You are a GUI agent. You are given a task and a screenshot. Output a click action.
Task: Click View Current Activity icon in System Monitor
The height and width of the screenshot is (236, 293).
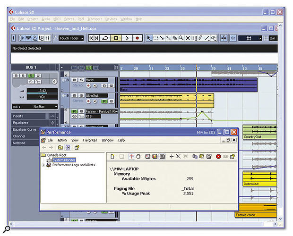click(x=131, y=157)
